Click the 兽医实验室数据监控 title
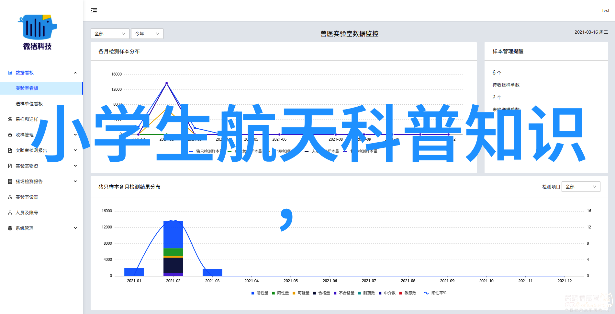The height and width of the screenshot is (314, 615). click(x=350, y=34)
